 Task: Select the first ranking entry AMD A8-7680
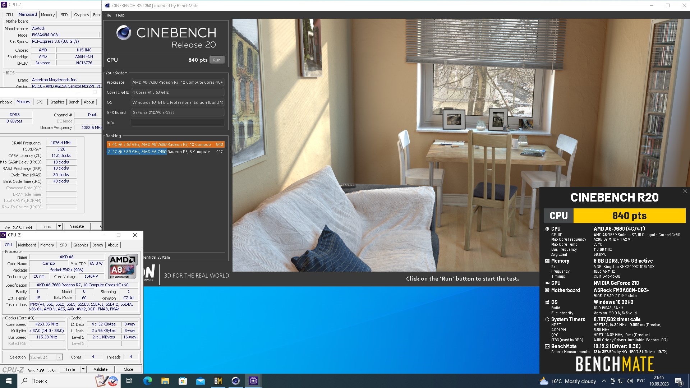[x=165, y=144]
